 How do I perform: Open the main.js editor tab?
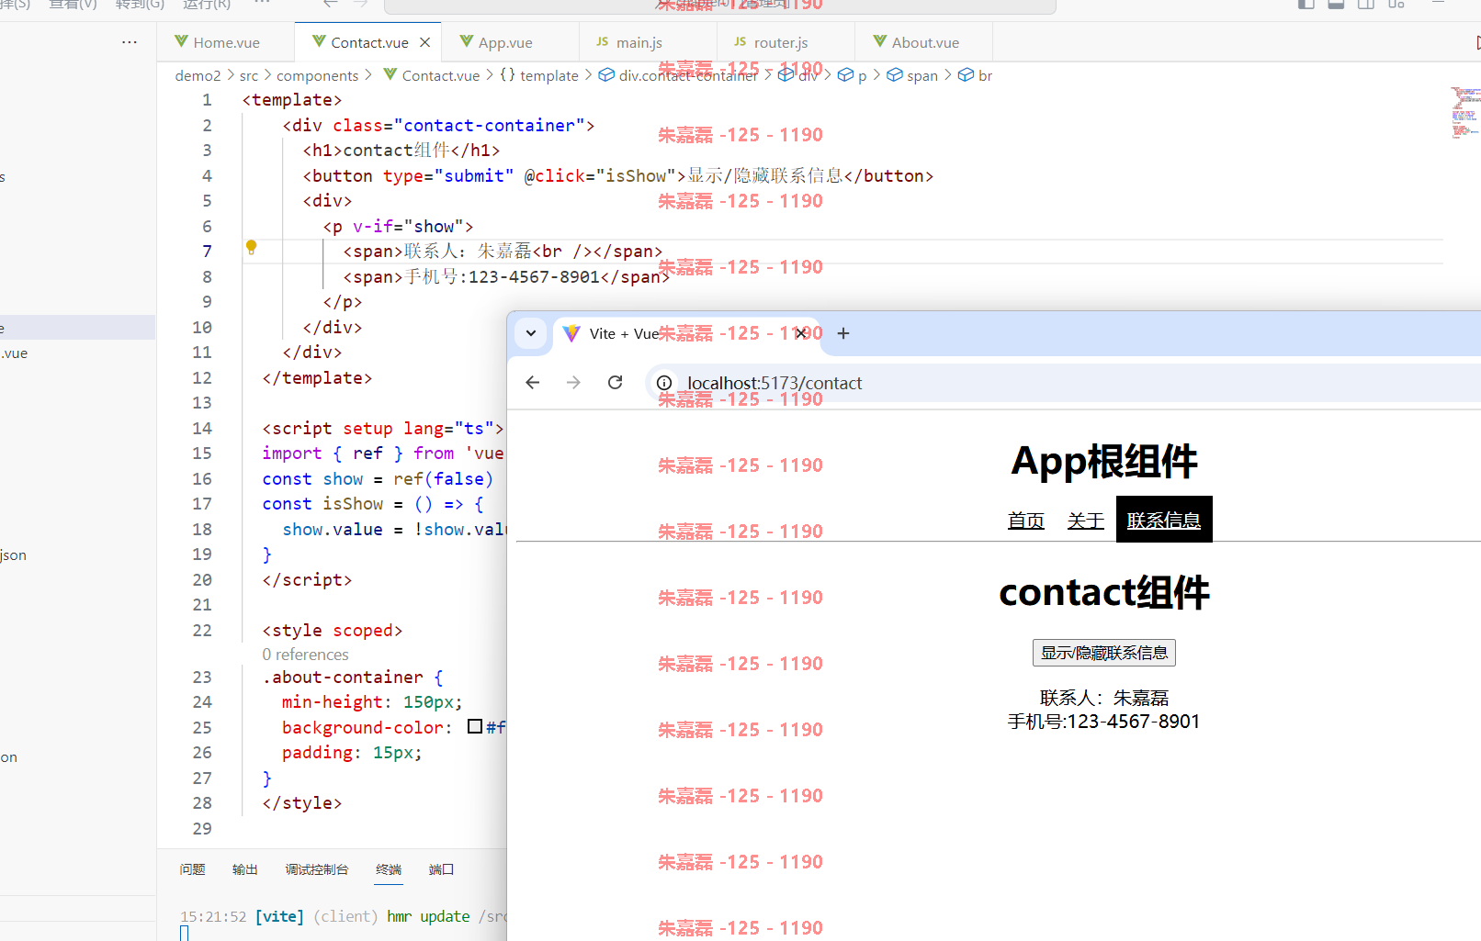tap(639, 42)
